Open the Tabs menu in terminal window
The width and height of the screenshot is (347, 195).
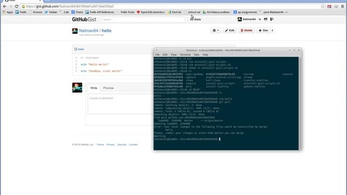[x=196, y=55]
